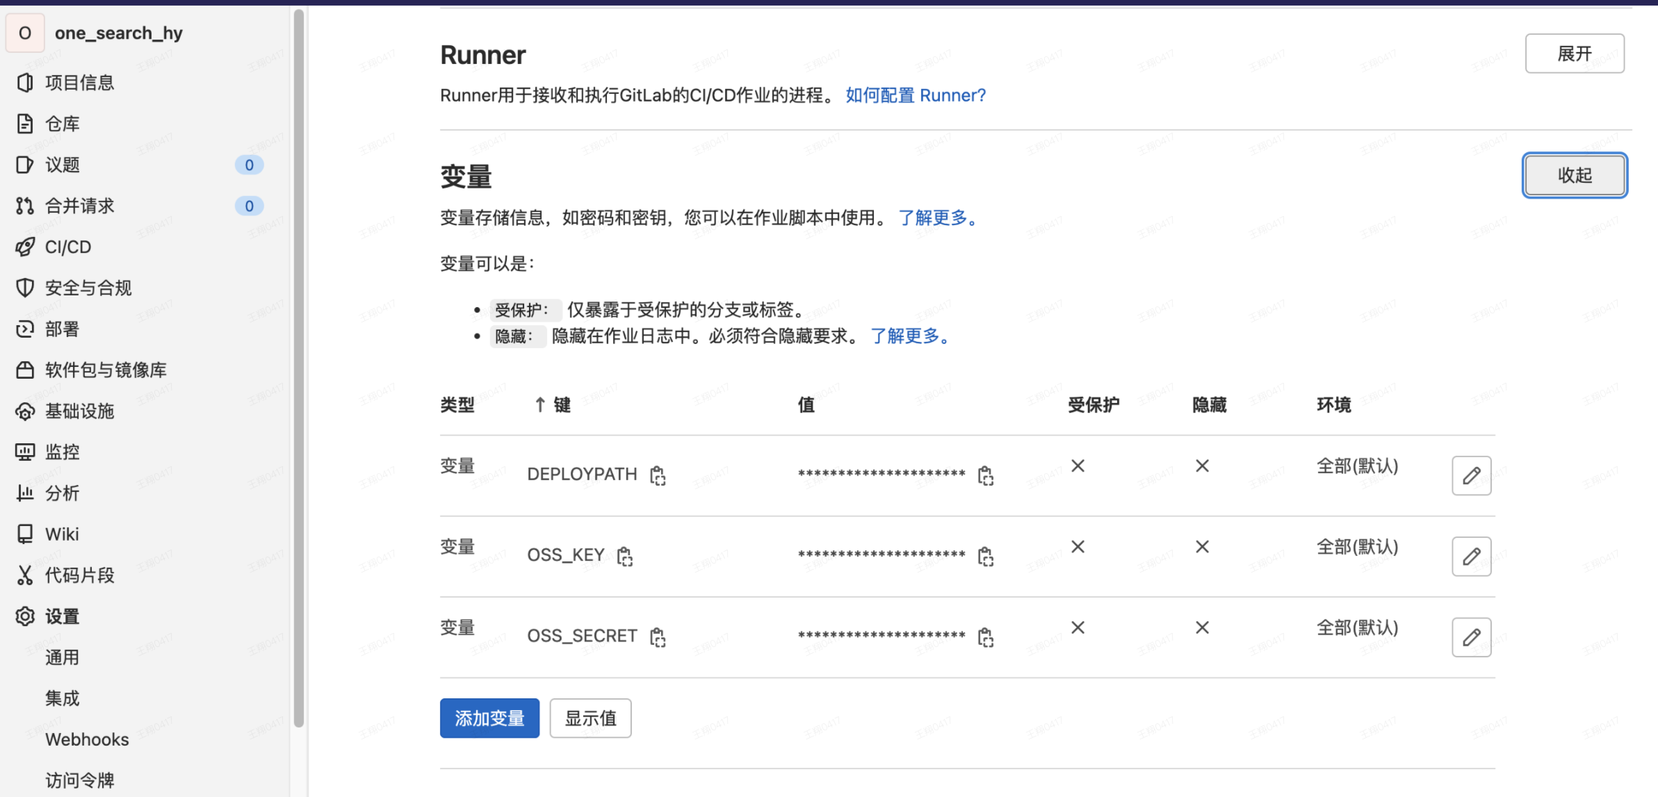This screenshot has height=797, width=1658.
Task: Click the 议题 count badge 0
Action: 249,165
